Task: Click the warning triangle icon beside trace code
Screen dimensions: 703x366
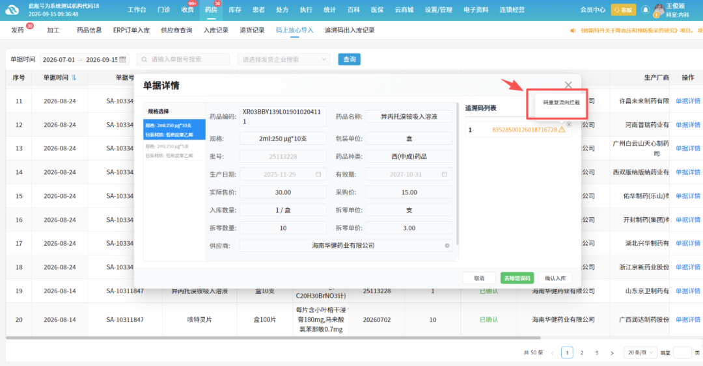Action: tap(562, 129)
